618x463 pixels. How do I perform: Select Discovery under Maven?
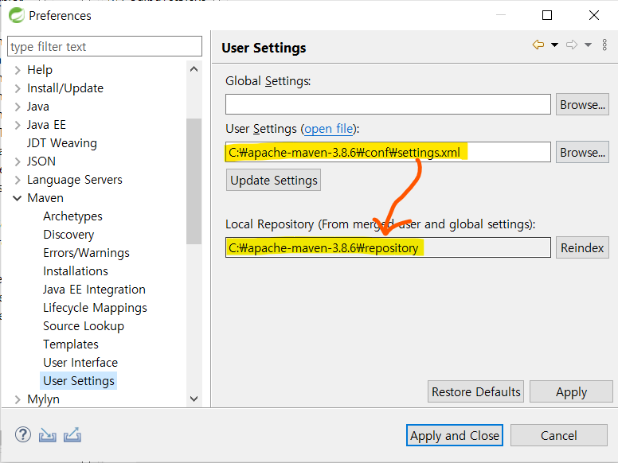(68, 234)
